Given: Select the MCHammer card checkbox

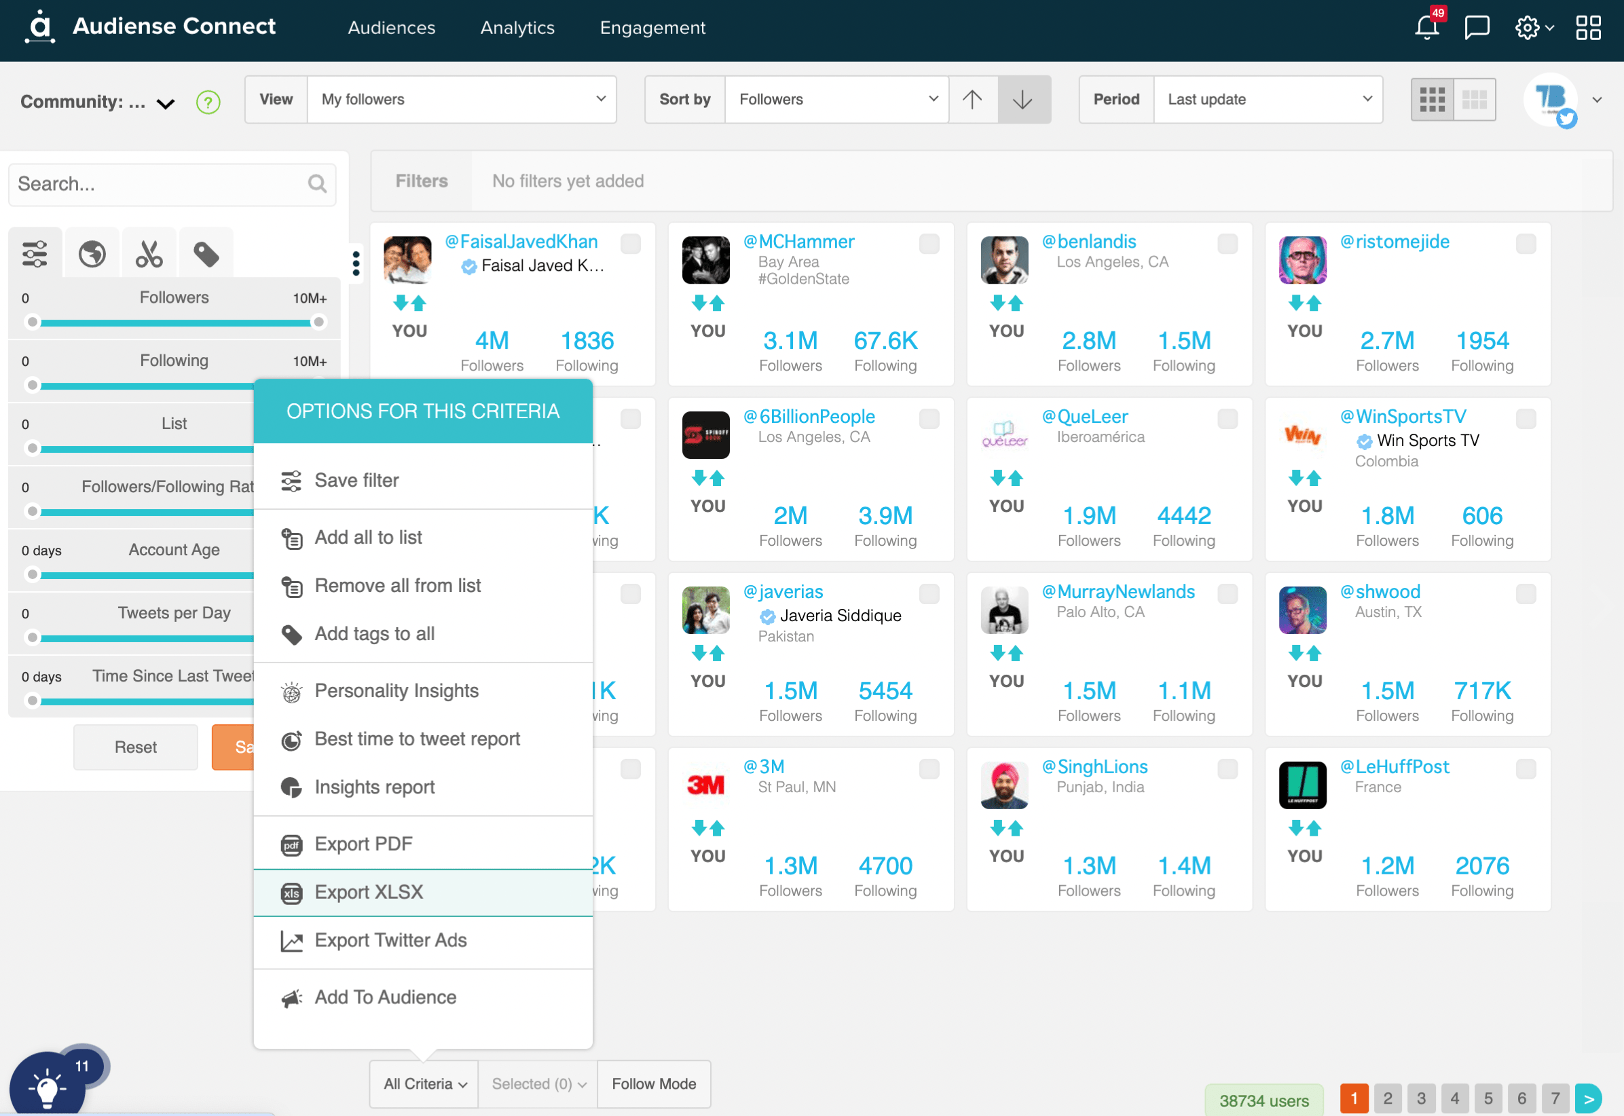Looking at the screenshot, I should (x=929, y=243).
